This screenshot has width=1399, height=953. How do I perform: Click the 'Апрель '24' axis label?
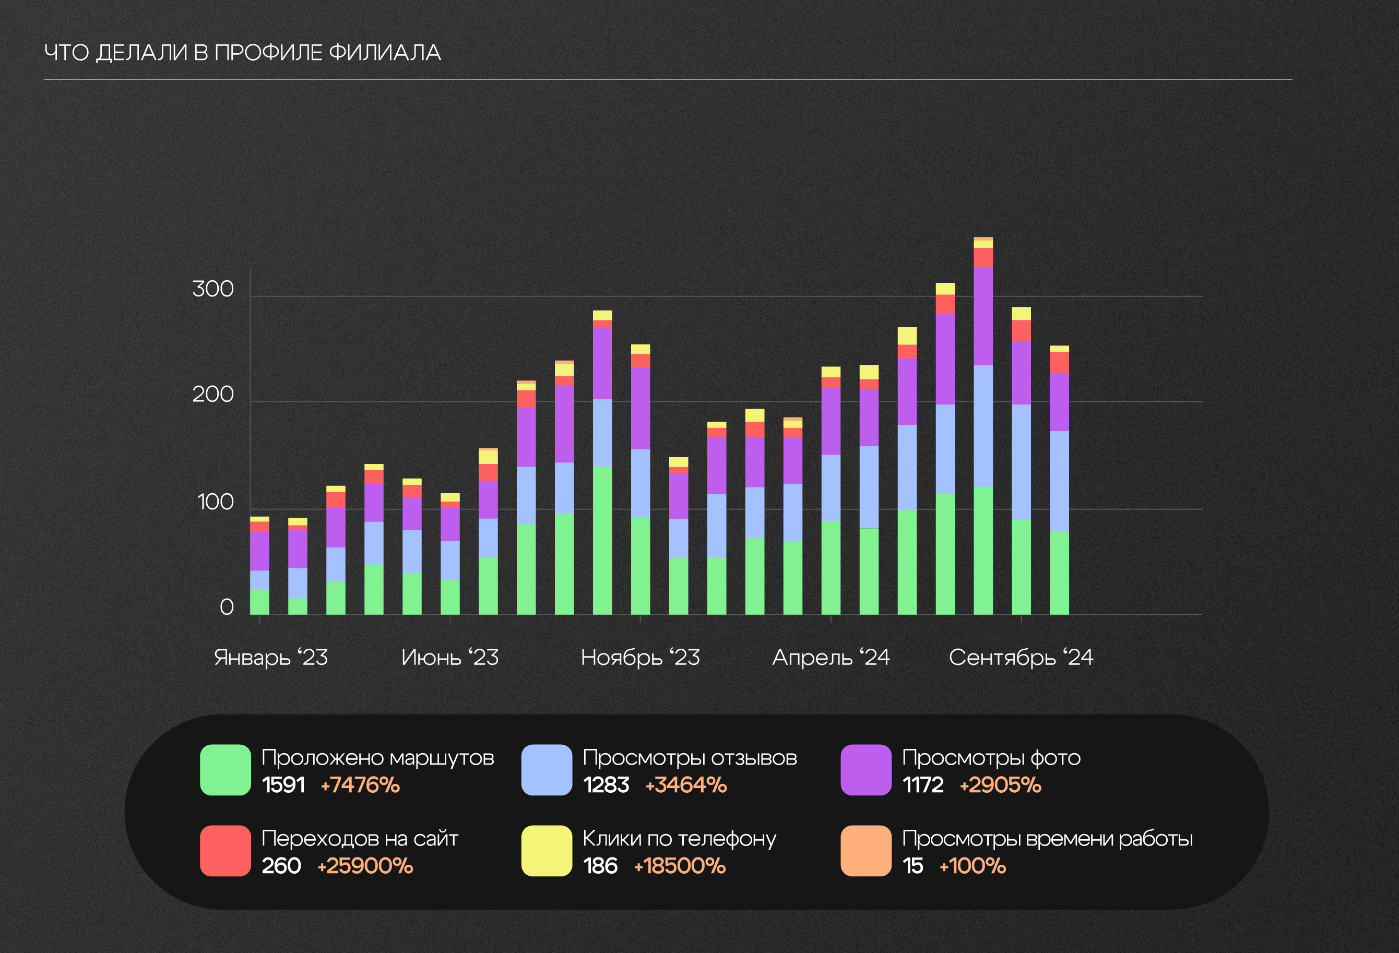click(x=831, y=658)
